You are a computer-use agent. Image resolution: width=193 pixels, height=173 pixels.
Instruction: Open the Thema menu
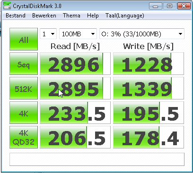pyautogui.click(x=71, y=16)
